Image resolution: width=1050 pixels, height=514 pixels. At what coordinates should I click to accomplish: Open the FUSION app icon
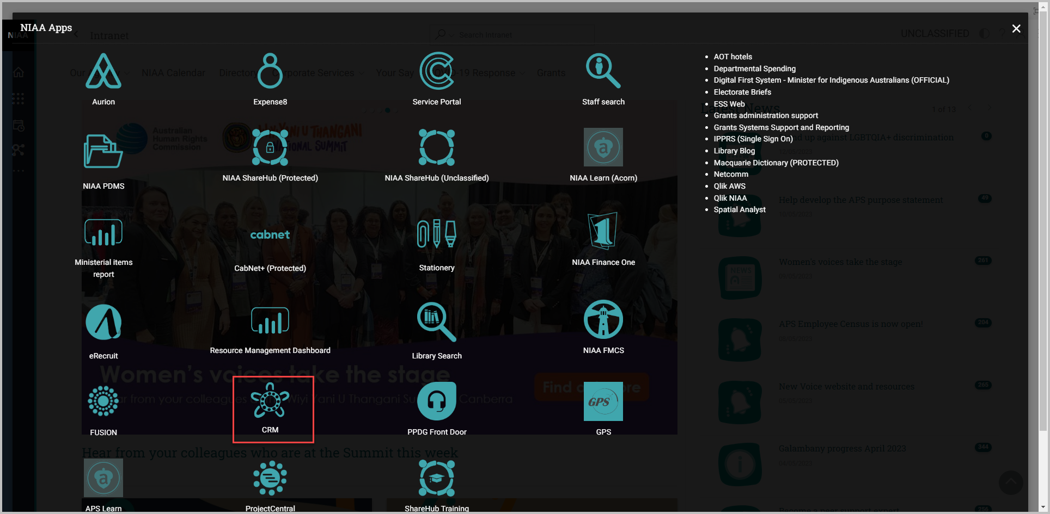(103, 401)
